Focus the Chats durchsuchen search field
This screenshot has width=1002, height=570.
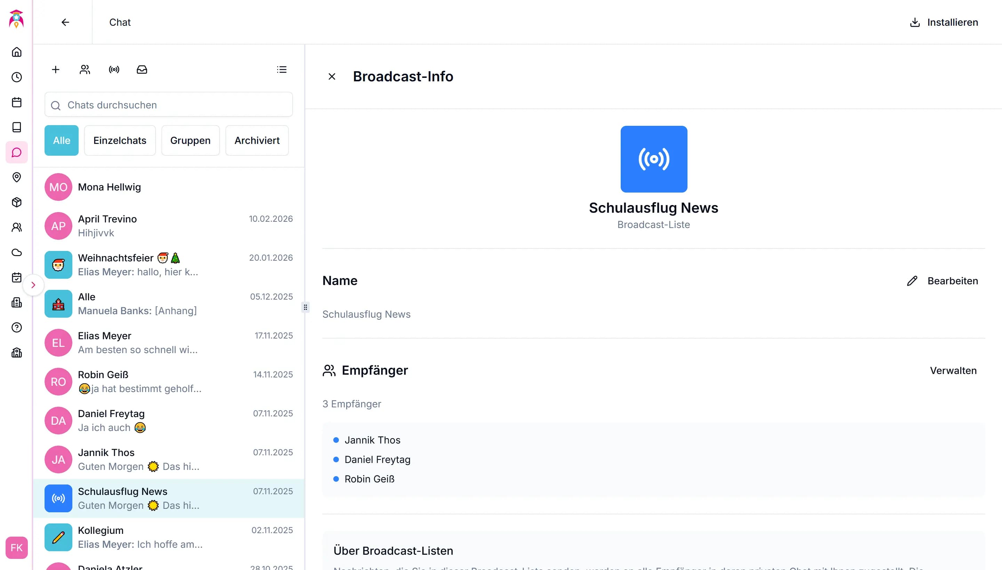(x=168, y=105)
